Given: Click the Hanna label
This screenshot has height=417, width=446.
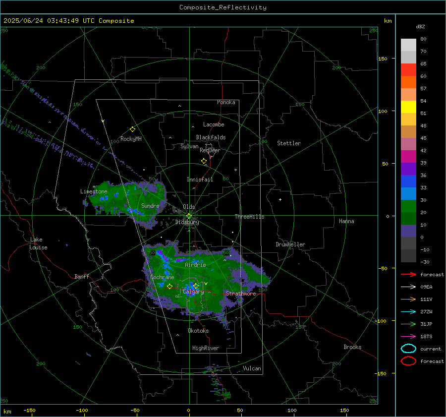Looking at the screenshot, I should pyautogui.click(x=346, y=221).
